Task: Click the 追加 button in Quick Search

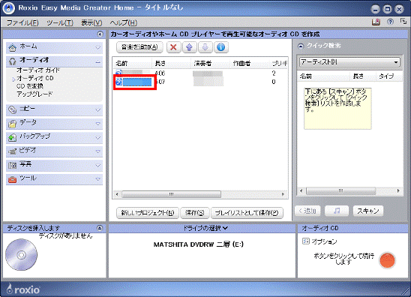Action: [x=307, y=211]
